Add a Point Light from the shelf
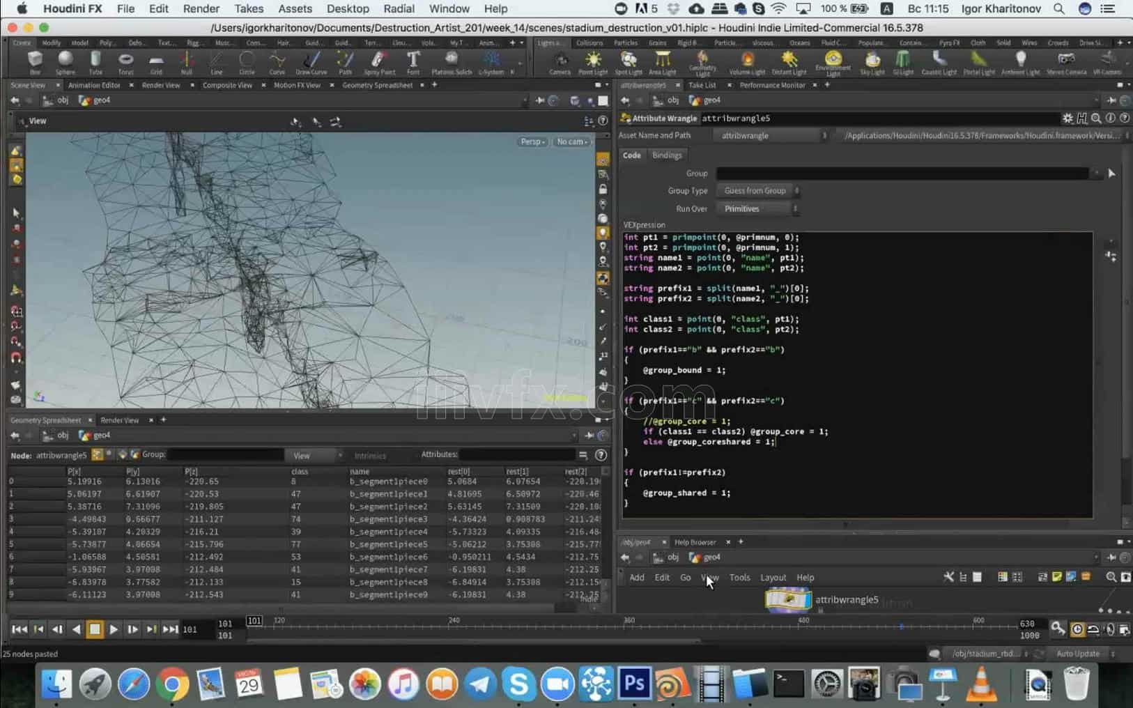The height and width of the screenshot is (708, 1133). click(593, 62)
